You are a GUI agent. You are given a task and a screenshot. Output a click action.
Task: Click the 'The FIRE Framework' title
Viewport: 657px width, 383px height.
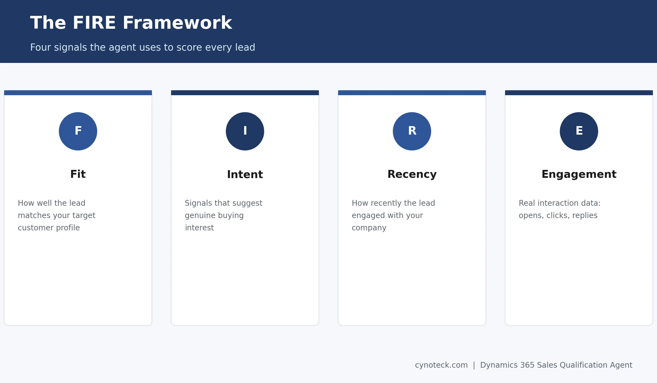(131, 23)
